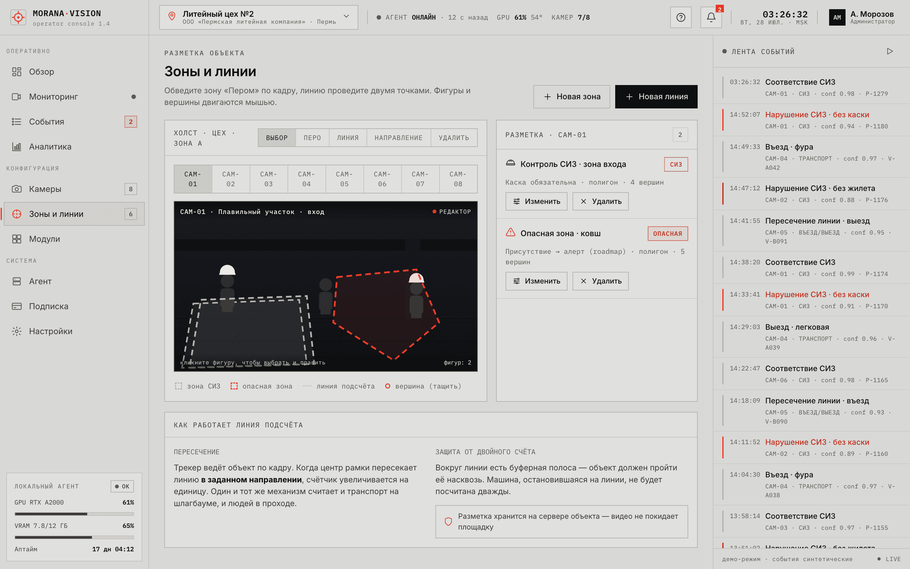Image resolution: width=910 pixels, height=569 pixels.
Task: Open the help question-mark icon
Action: coord(681,17)
